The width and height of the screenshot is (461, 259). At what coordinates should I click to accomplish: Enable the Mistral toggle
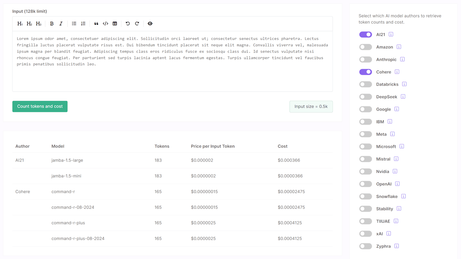pyautogui.click(x=365, y=159)
